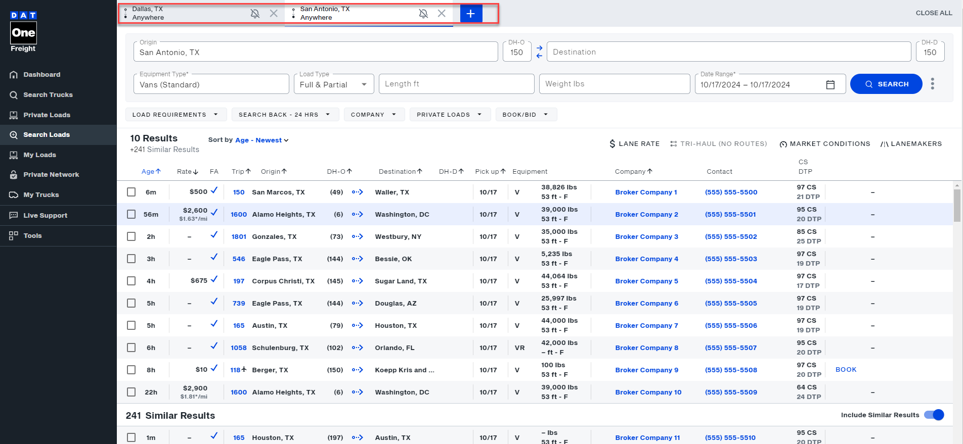Viewport: 963px width, 444px height.
Task: Open Search Back 24 hrs dropdown
Action: (284, 115)
